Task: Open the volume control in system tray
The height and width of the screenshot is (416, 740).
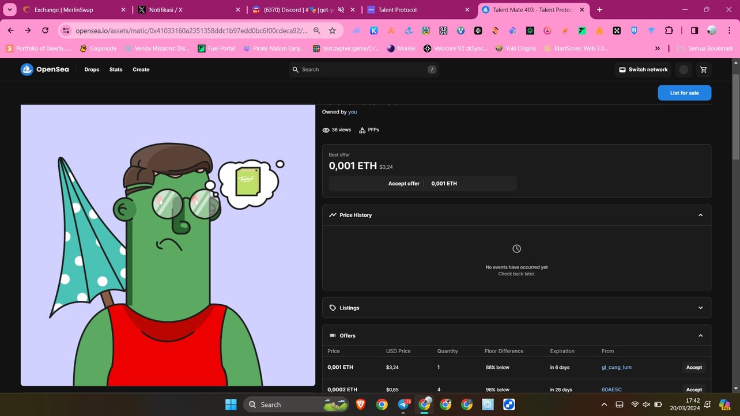Action: (x=646, y=404)
